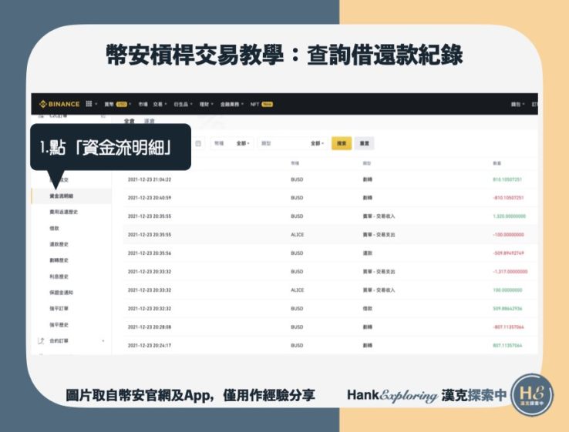Image resolution: width=569 pixels, height=432 pixels.
Task: Open the apps grid icon in navbar
Action: pos(89,104)
